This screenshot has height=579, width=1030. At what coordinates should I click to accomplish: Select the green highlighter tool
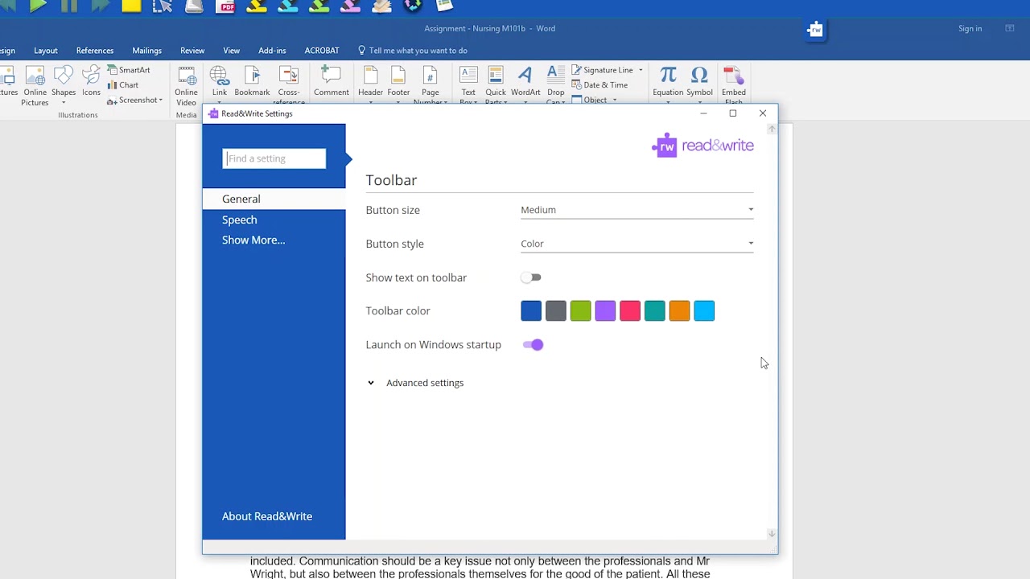tap(319, 6)
